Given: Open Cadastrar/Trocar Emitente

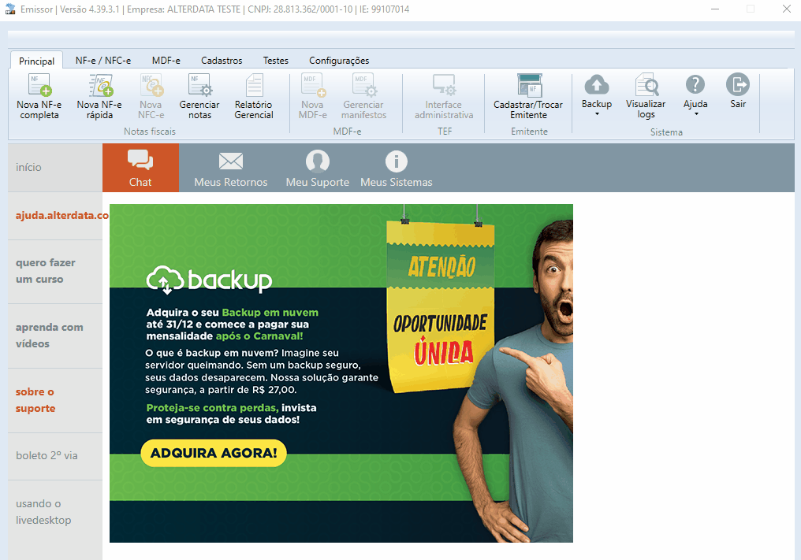Looking at the screenshot, I should click(528, 97).
